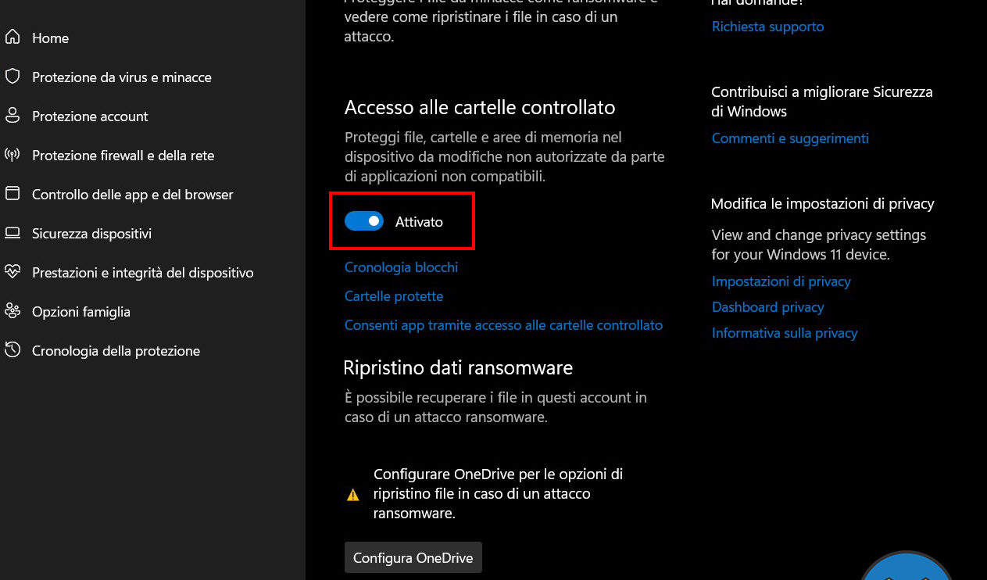Screen dimensions: 987x580
Task: Click the account protection person icon
Action: click(x=12, y=116)
